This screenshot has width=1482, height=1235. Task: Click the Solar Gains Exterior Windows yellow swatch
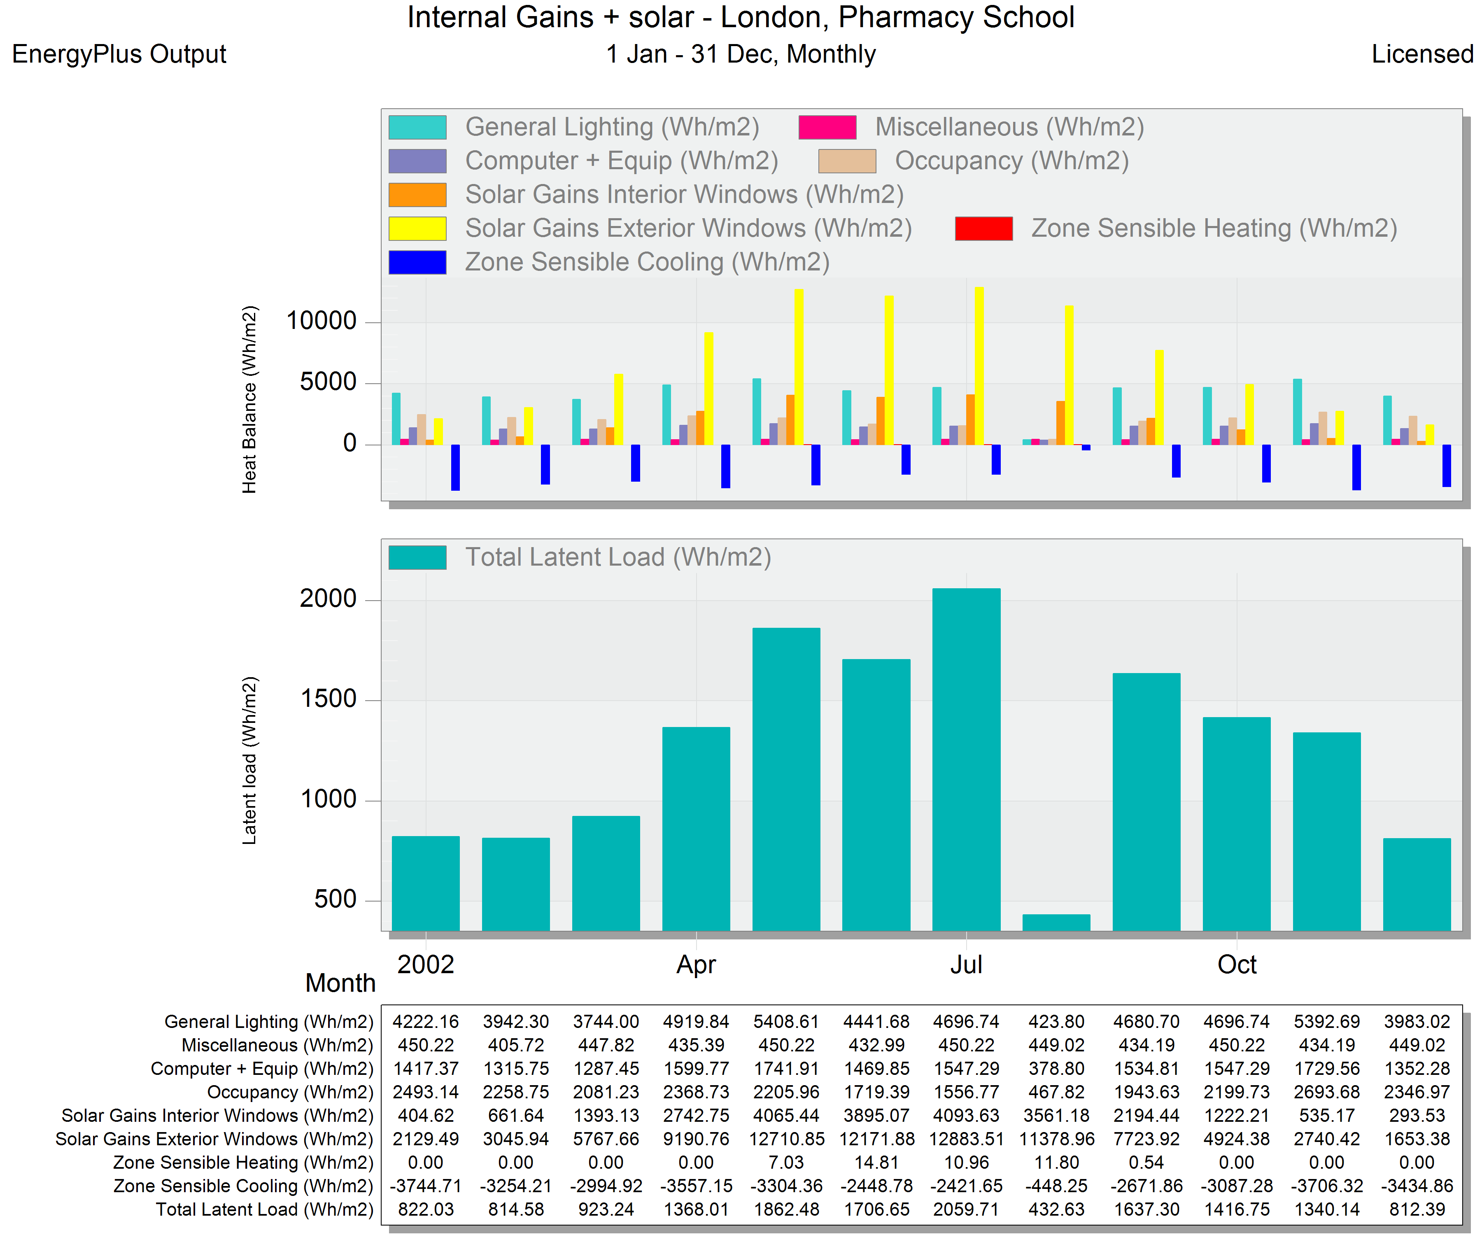417,228
